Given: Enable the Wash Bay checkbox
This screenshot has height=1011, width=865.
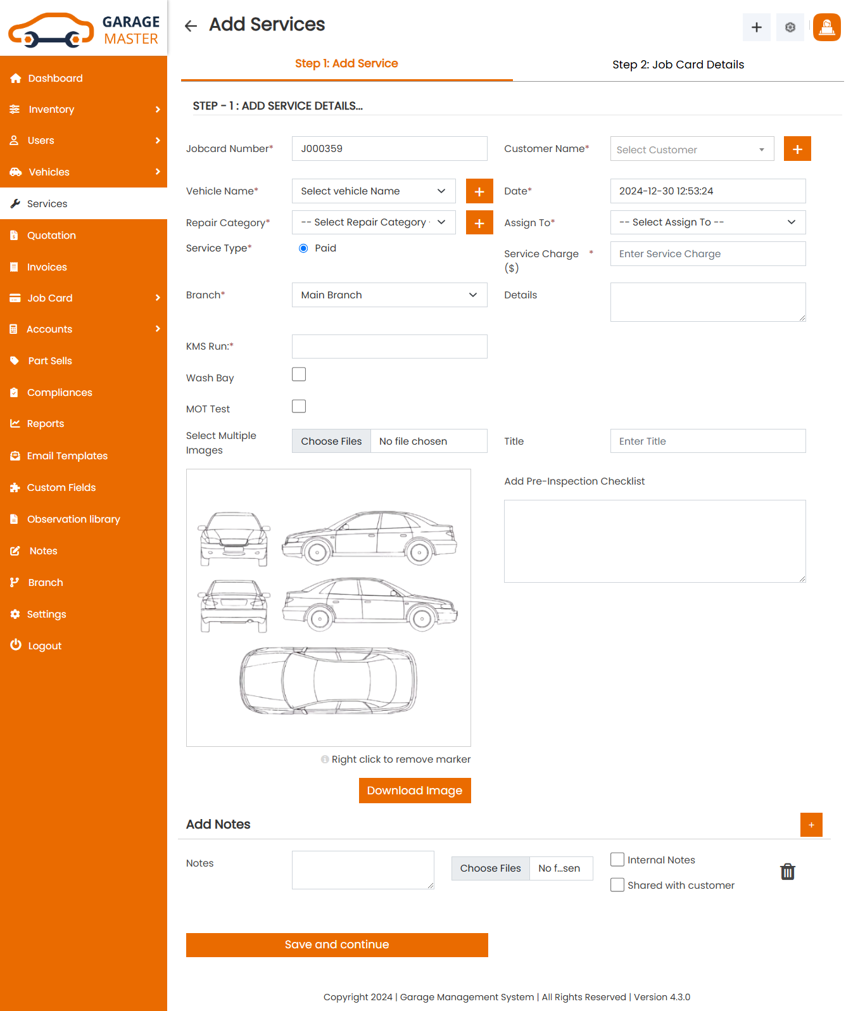Looking at the screenshot, I should click(299, 375).
